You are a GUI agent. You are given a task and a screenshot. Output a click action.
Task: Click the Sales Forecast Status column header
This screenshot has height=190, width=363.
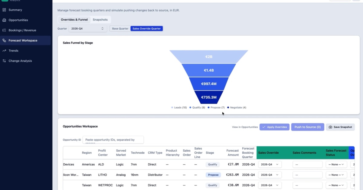[336, 153]
